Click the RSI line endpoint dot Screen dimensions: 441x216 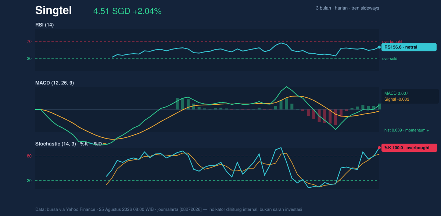pos(379,47)
